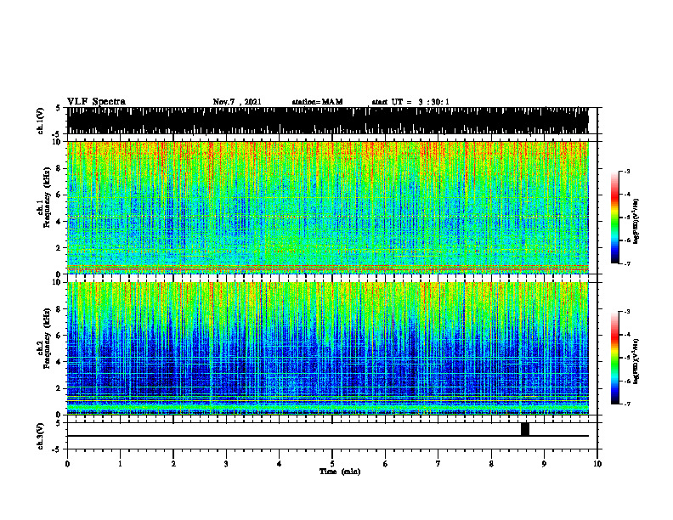
Task: Select the date text "Nov.7 , 2021"
Action: click(x=237, y=102)
